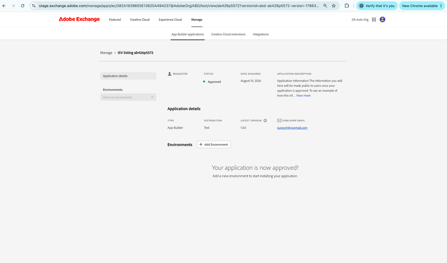Click the Manage breadcrumb link
Image resolution: width=447 pixels, height=263 pixels.
tap(106, 52)
